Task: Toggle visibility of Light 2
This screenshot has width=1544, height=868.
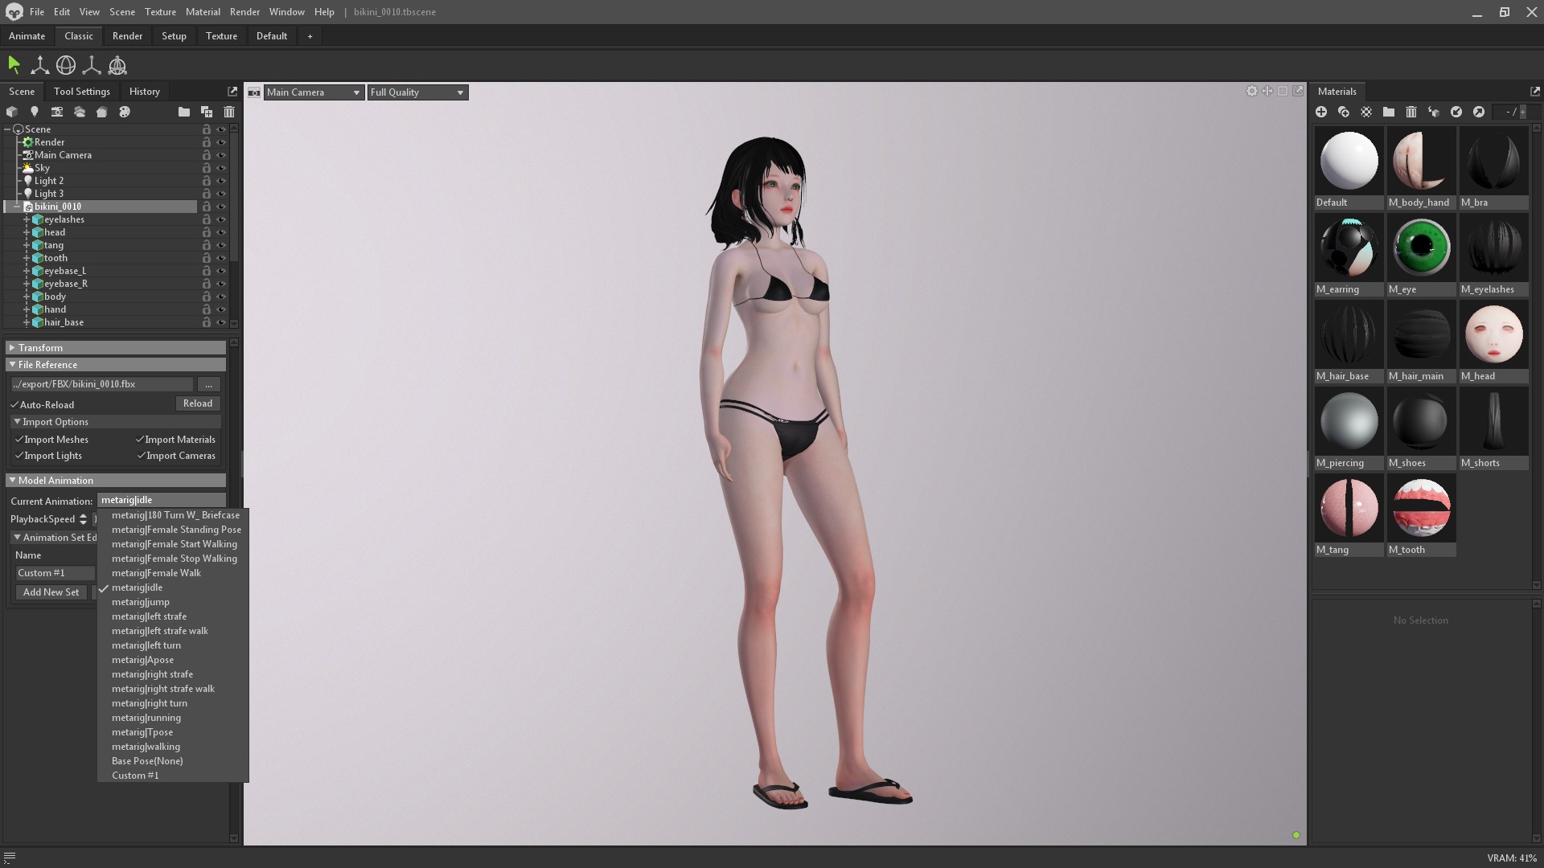Action: (x=221, y=181)
